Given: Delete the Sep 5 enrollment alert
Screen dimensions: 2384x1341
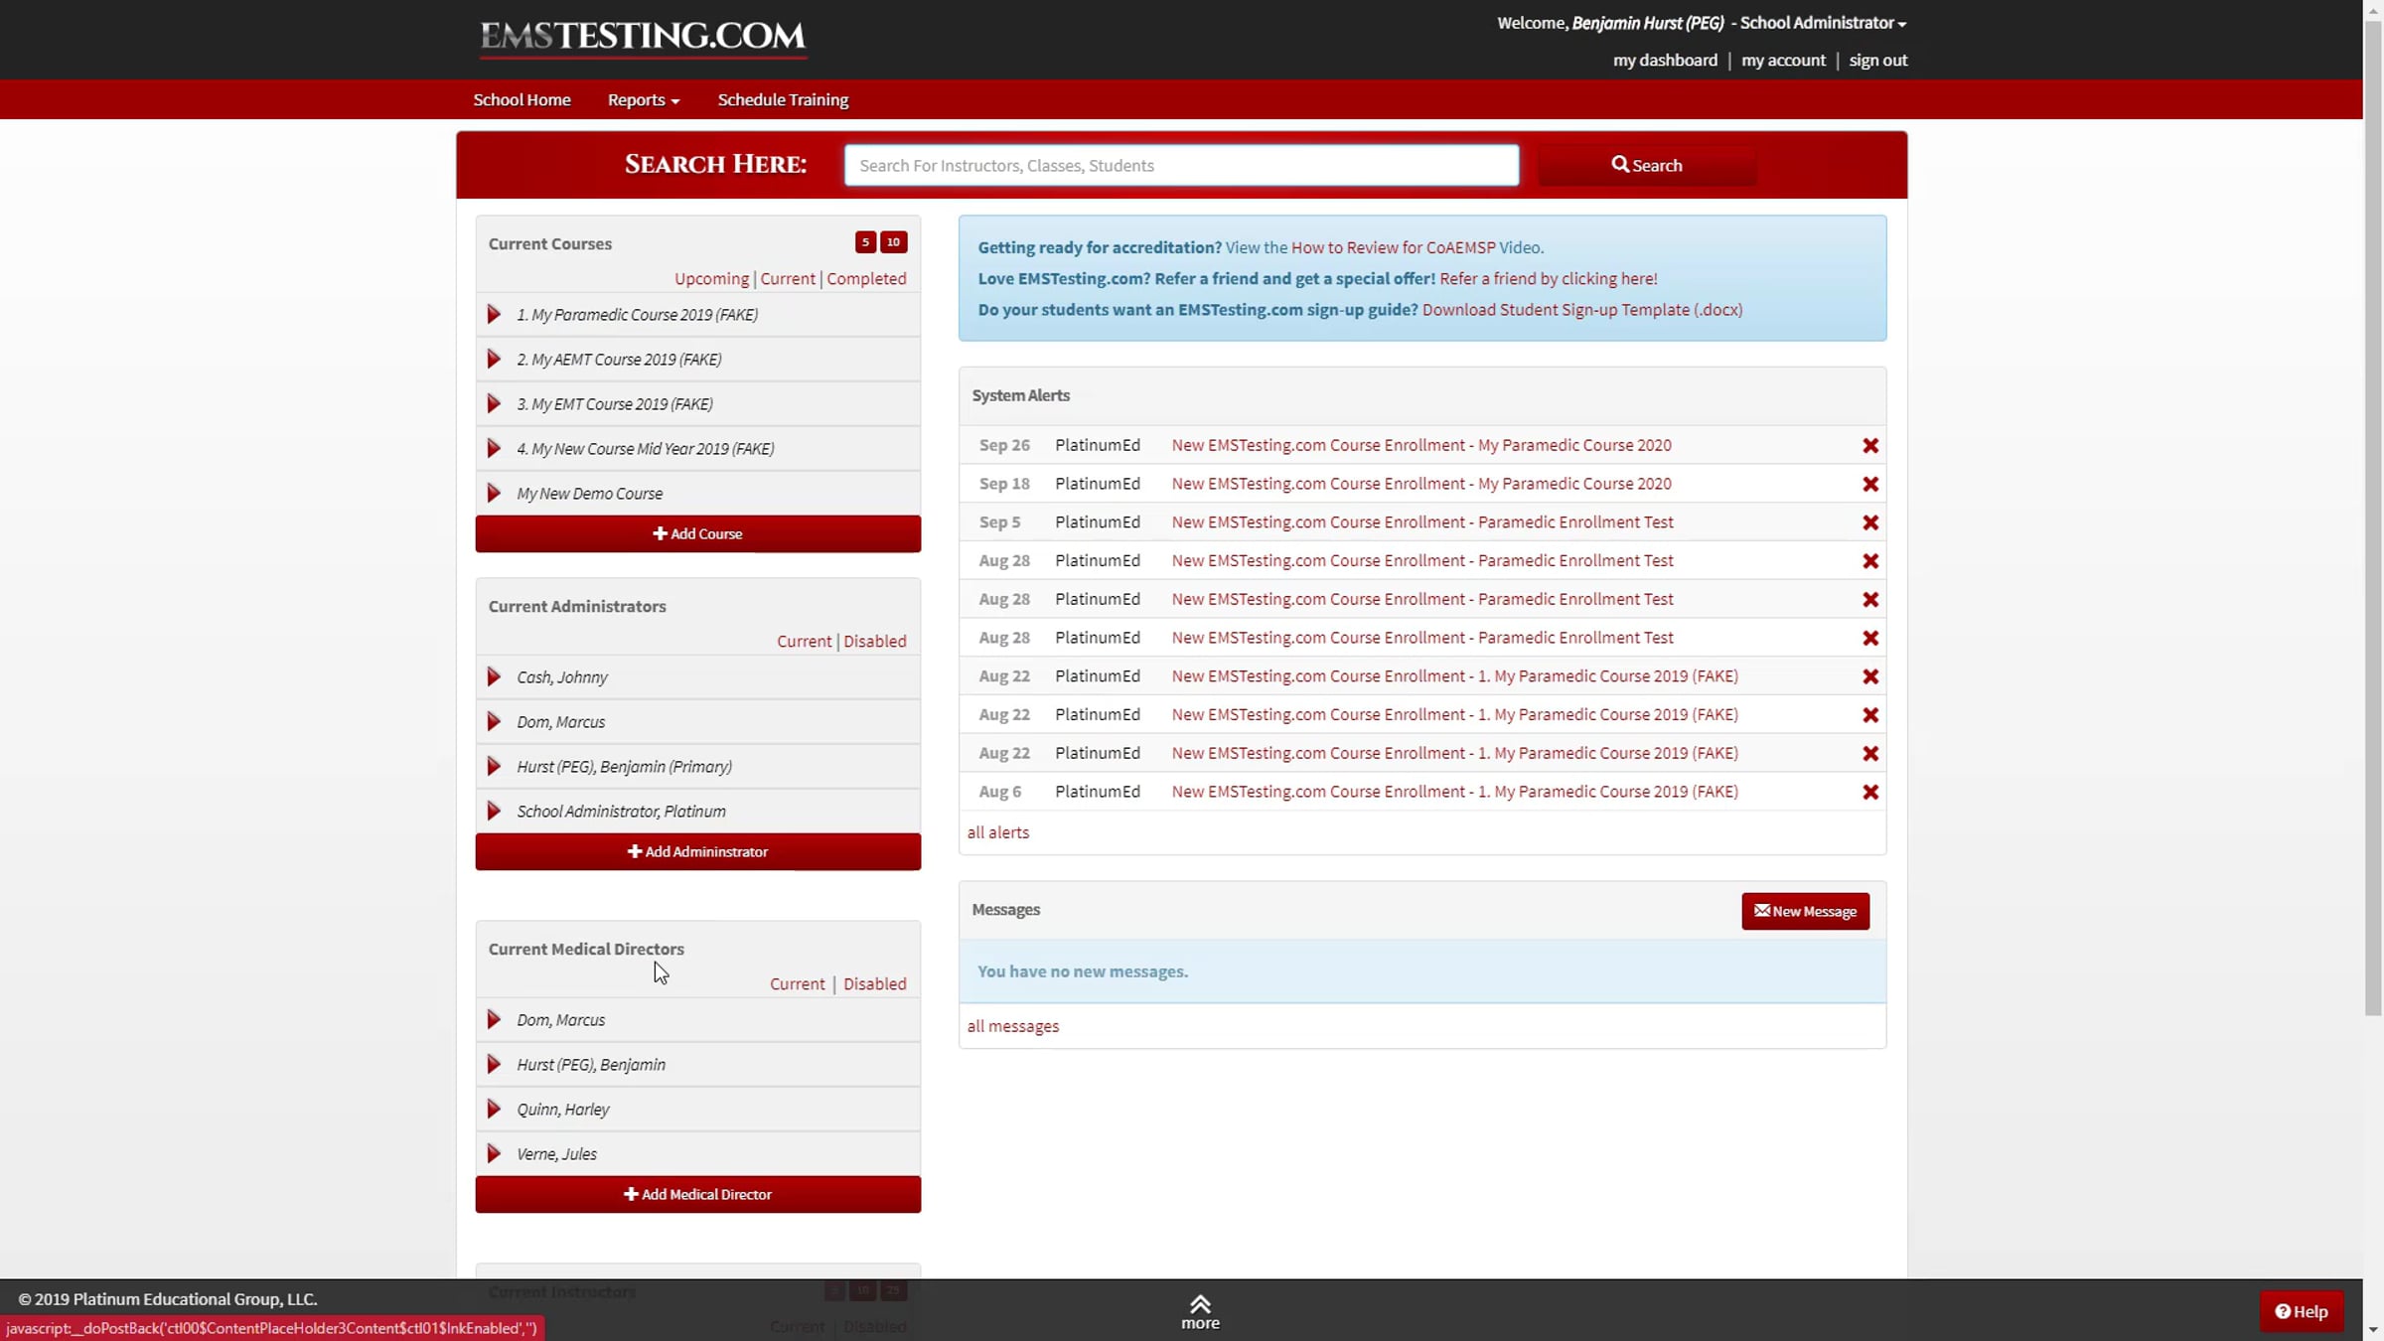Looking at the screenshot, I should pyautogui.click(x=1869, y=522).
